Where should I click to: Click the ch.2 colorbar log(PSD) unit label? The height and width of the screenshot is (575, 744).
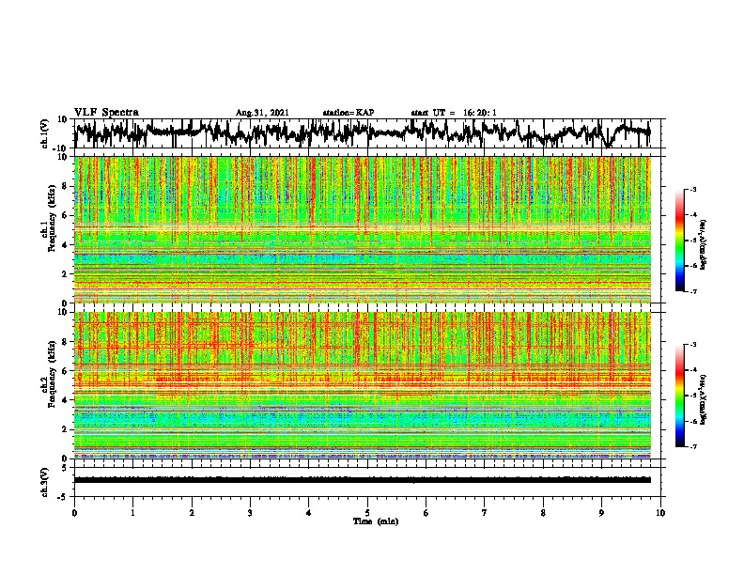coord(704,399)
